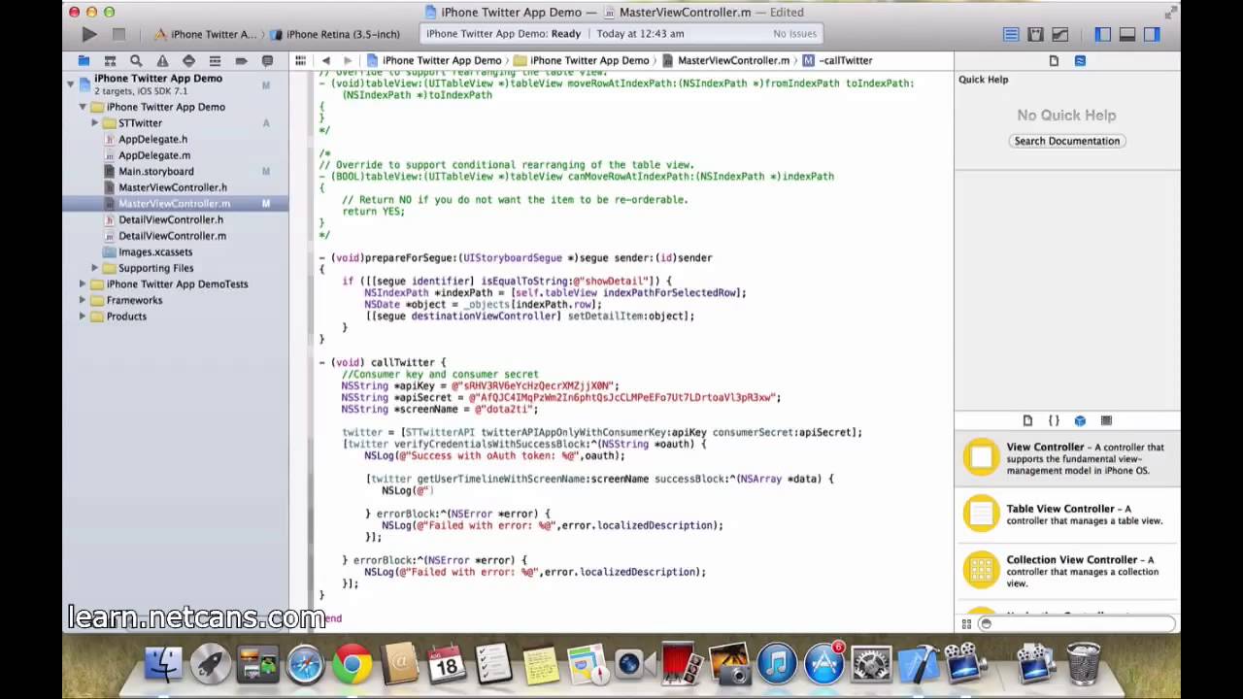Viewport: 1243px width, 699px height.
Task: Show the File inspector tab
Action: (1054, 60)
